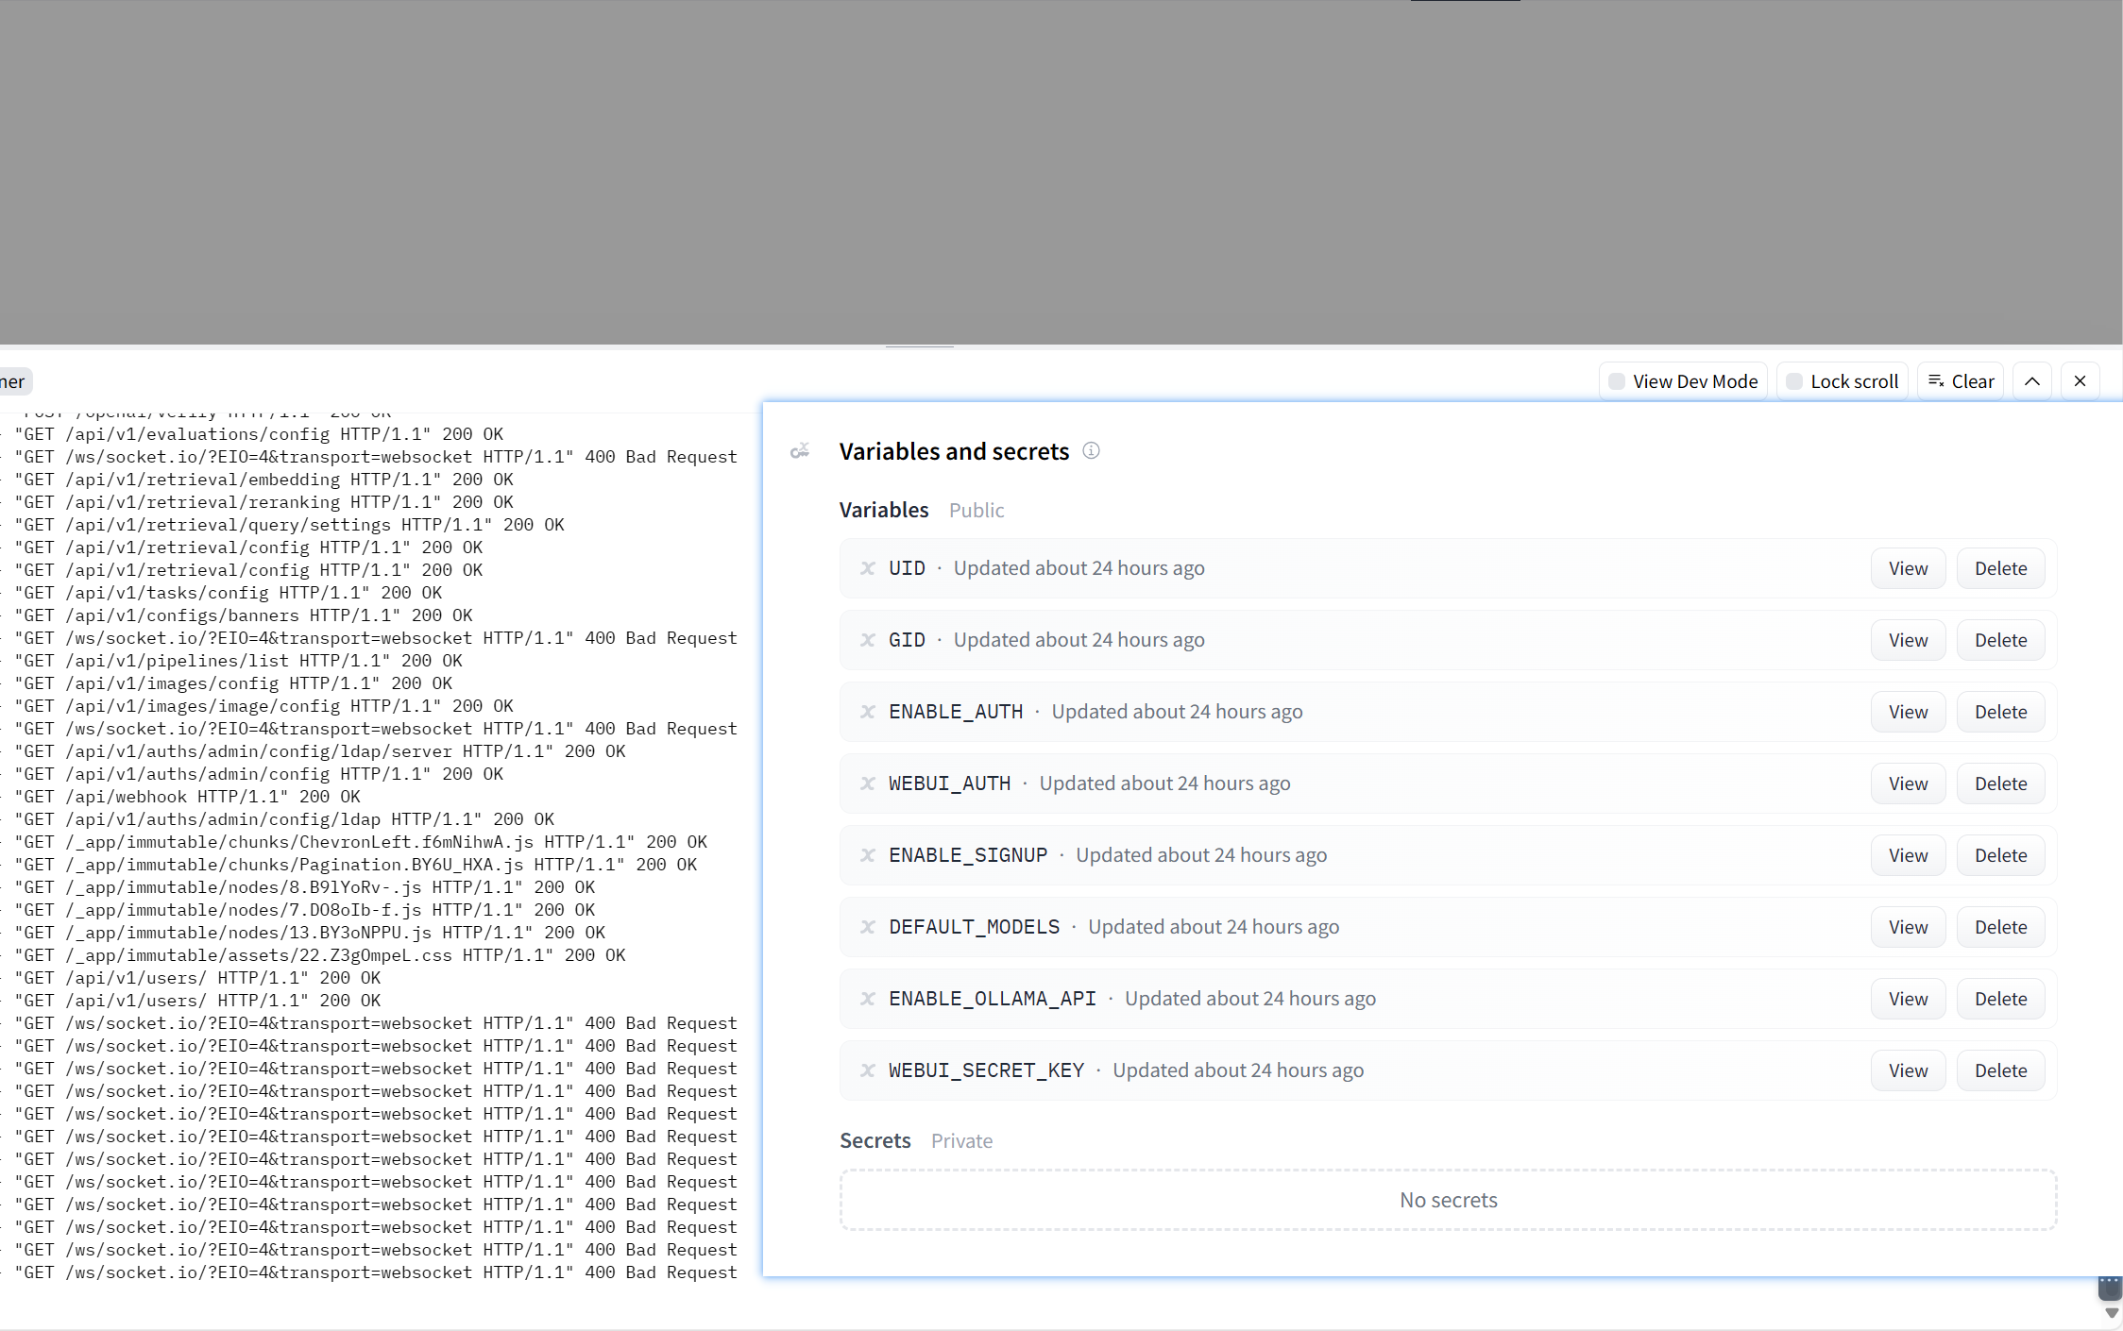Delete the WEBUI_SECRET_KEY variable
The height and width of the screenshot is (1331, 2123).
tap(2000, 1070)
